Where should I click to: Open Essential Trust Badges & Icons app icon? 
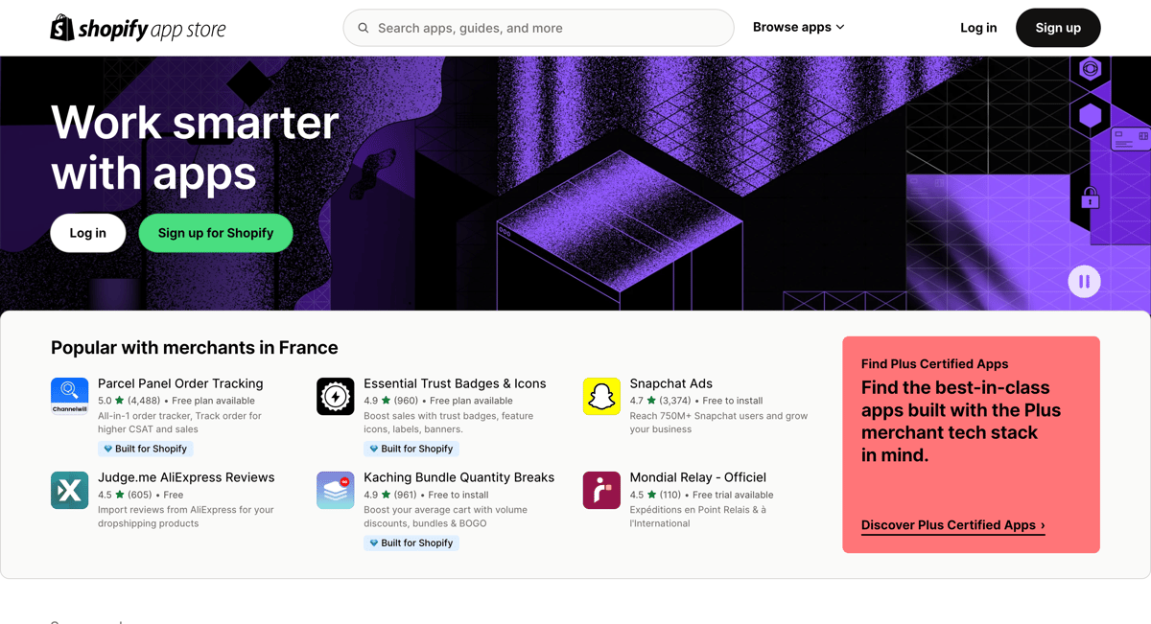tap(336, 396)
